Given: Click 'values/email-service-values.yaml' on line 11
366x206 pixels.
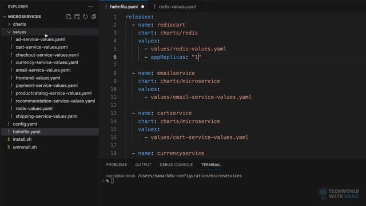Looking at the screenshot, I should [x=201, y=97].
